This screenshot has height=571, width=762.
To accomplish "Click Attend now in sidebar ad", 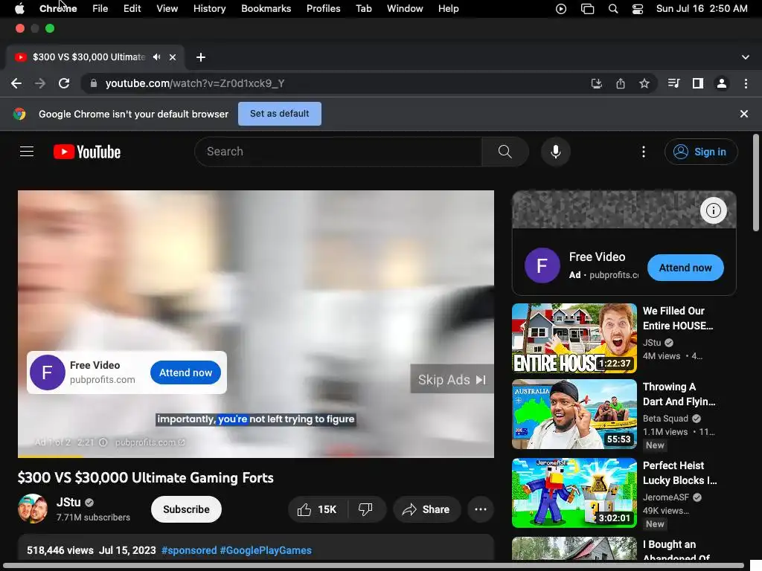I will click(685, 268).
